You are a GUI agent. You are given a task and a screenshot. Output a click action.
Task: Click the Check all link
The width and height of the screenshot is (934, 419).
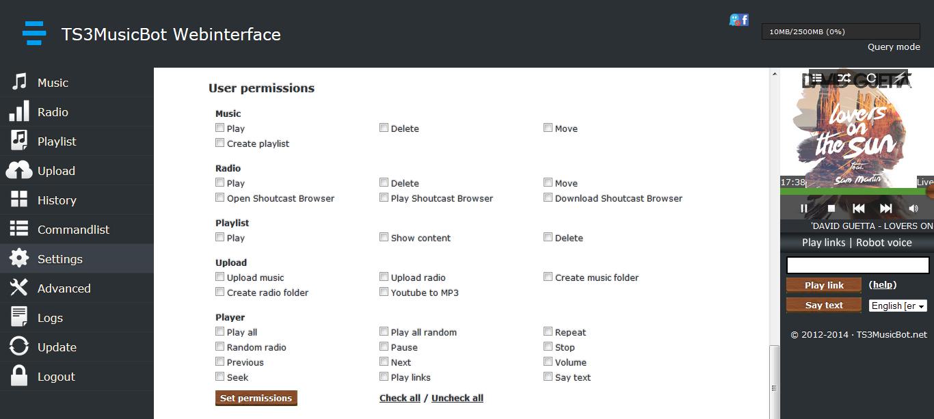tap(400, 398)
